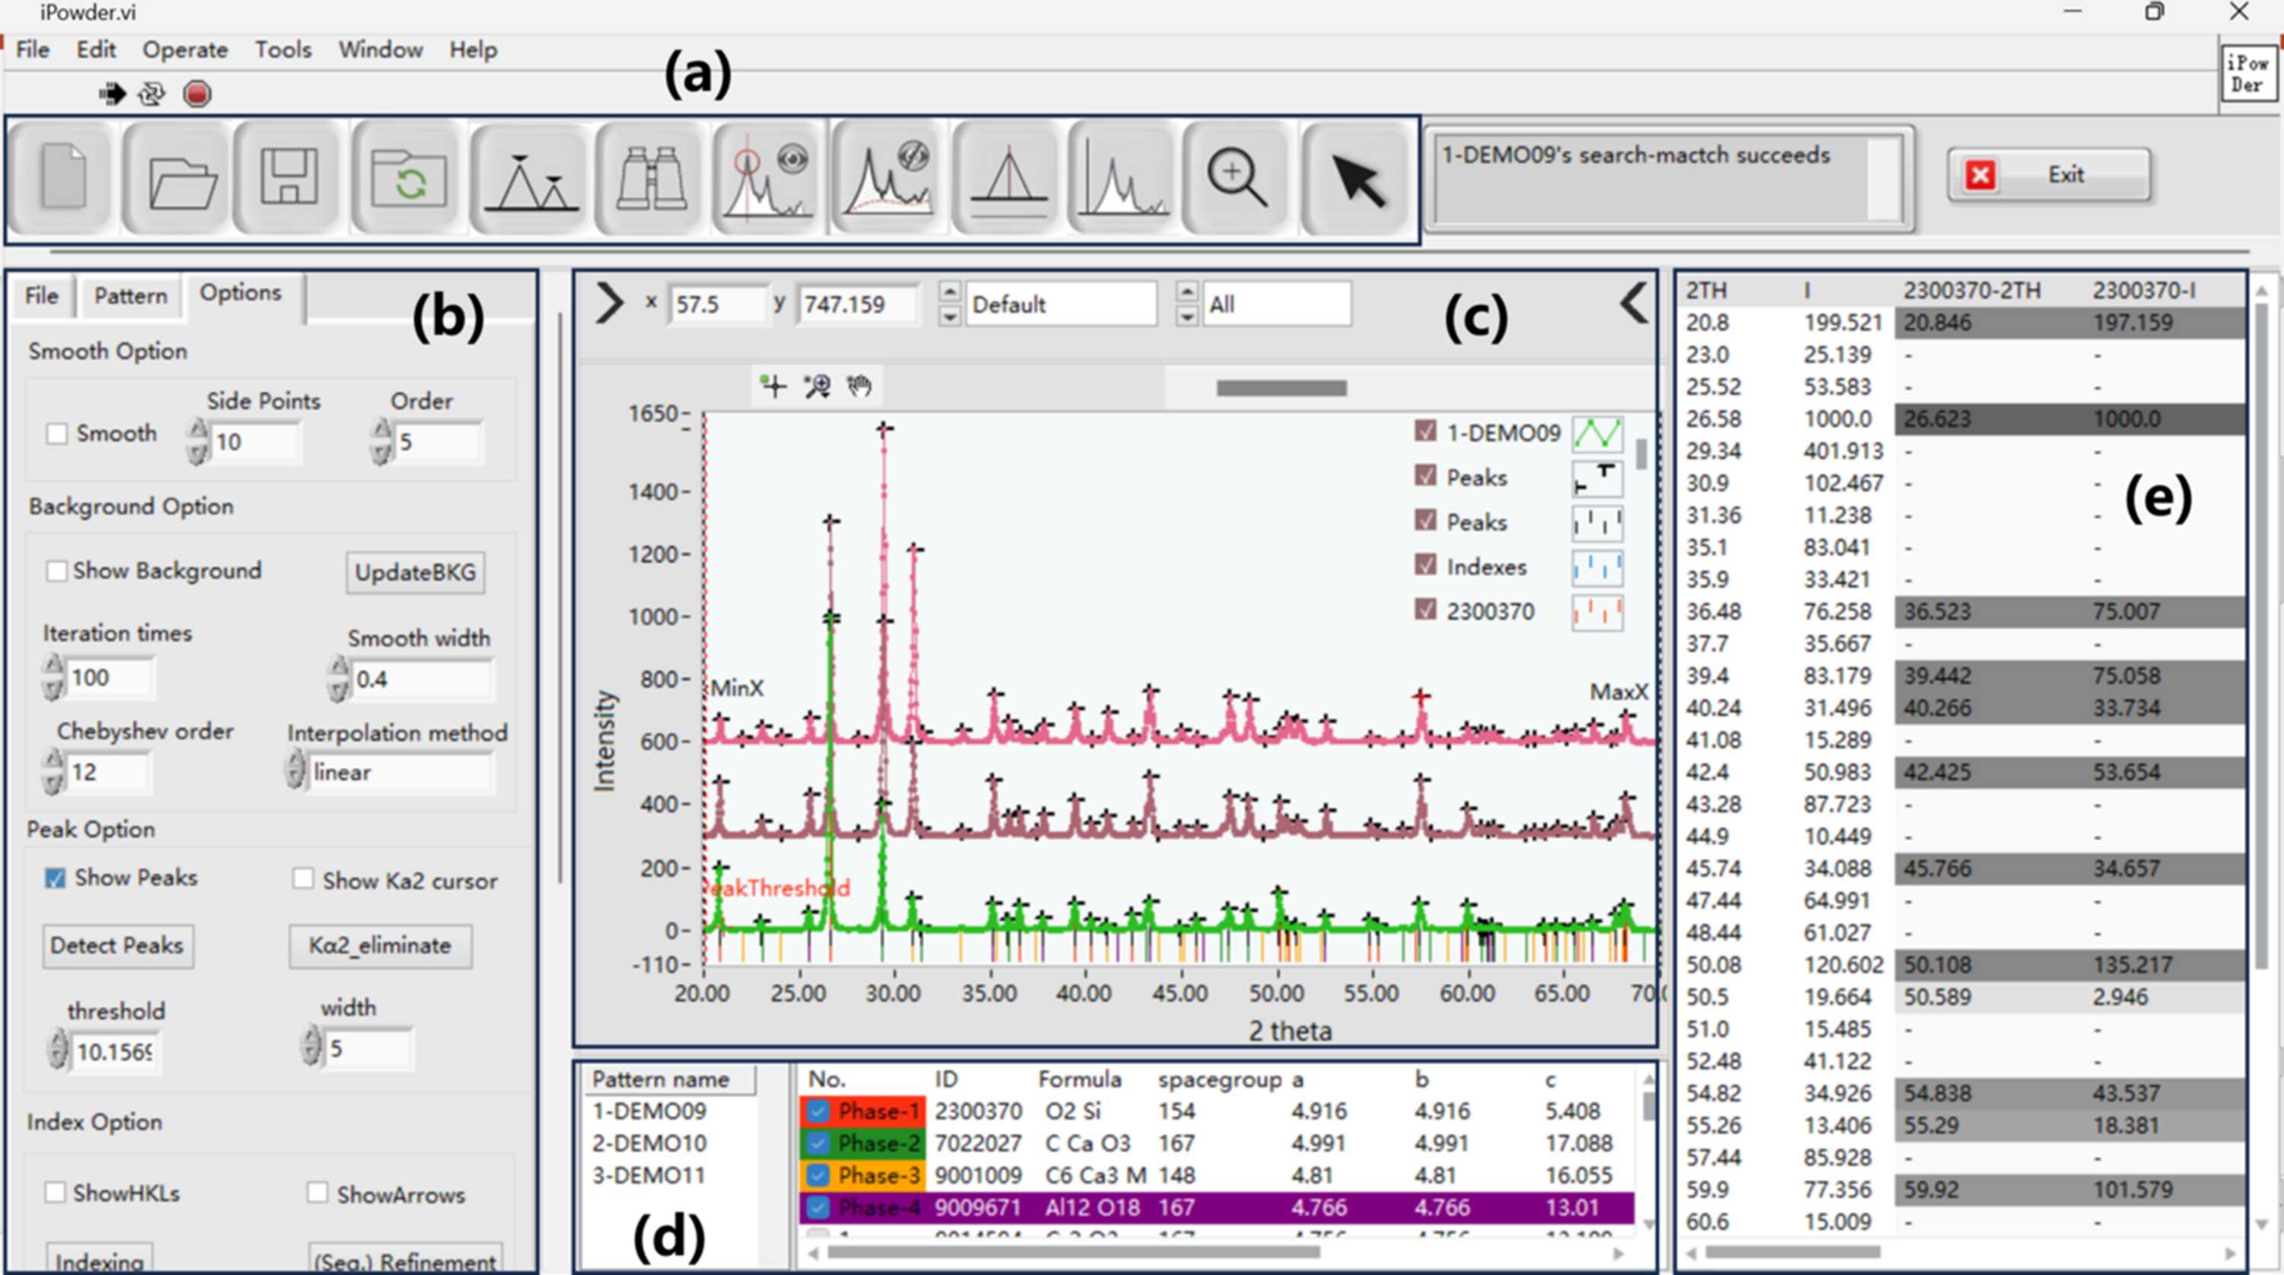Open the Operate menu
This screenshot has height=1275, width=2284.
(x=185, y=49)
